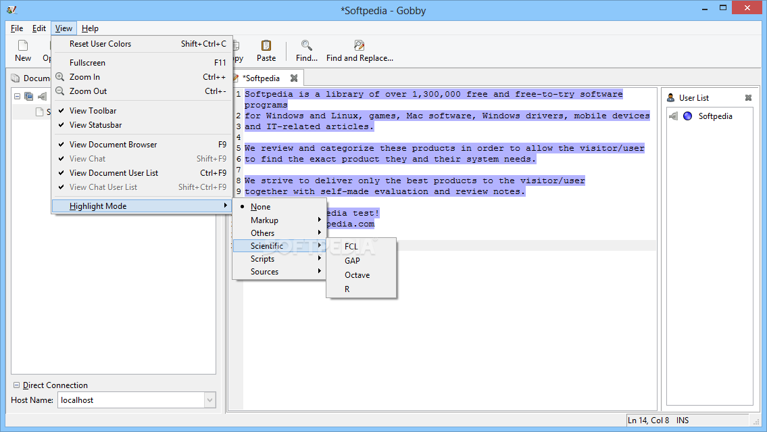The image size is (767, 432).
Task: Click the Document Browser panel icon
Action: pyautogui.click(x=16, y=78)
